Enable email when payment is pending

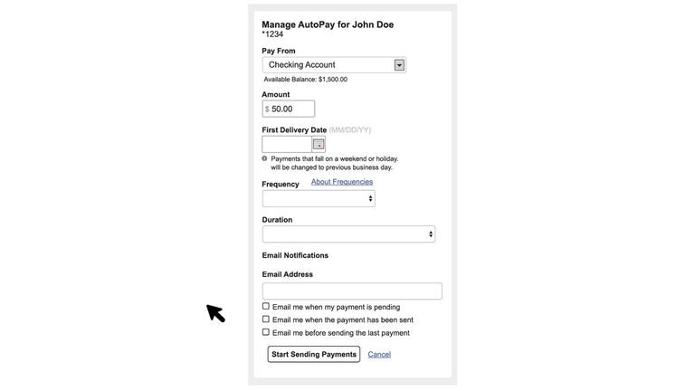(265, 306)
